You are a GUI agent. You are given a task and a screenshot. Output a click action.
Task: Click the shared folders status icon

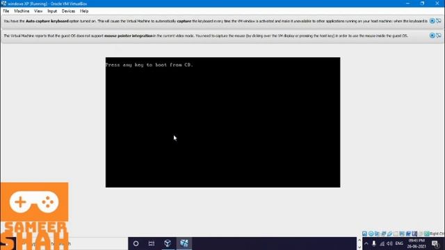tap(396, 233)
